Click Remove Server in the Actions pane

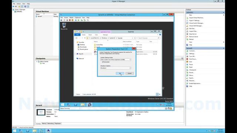pos(193,37)
